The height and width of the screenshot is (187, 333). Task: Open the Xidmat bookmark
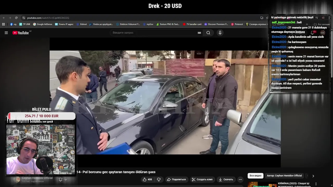81,24
